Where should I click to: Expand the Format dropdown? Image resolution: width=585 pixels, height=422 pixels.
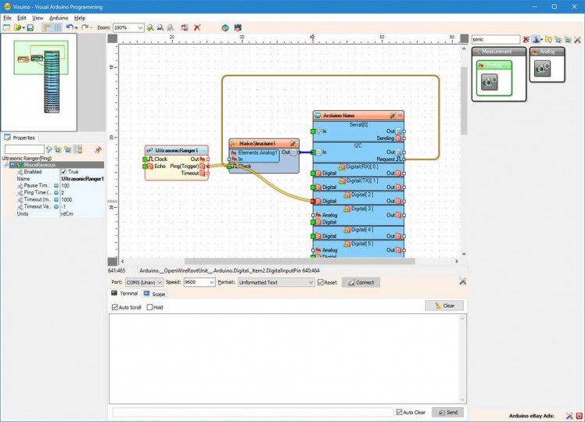pos(310,282)
